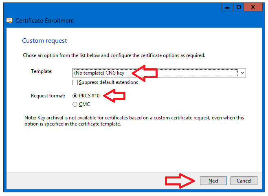Proceed with the Next button

click(213, 181)
